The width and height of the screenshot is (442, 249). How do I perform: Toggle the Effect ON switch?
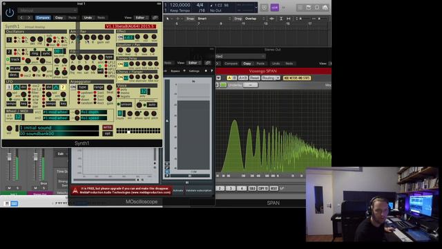tap(120, 37)
